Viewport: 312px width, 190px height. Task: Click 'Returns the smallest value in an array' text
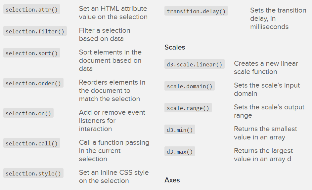[x=265, y=133]
